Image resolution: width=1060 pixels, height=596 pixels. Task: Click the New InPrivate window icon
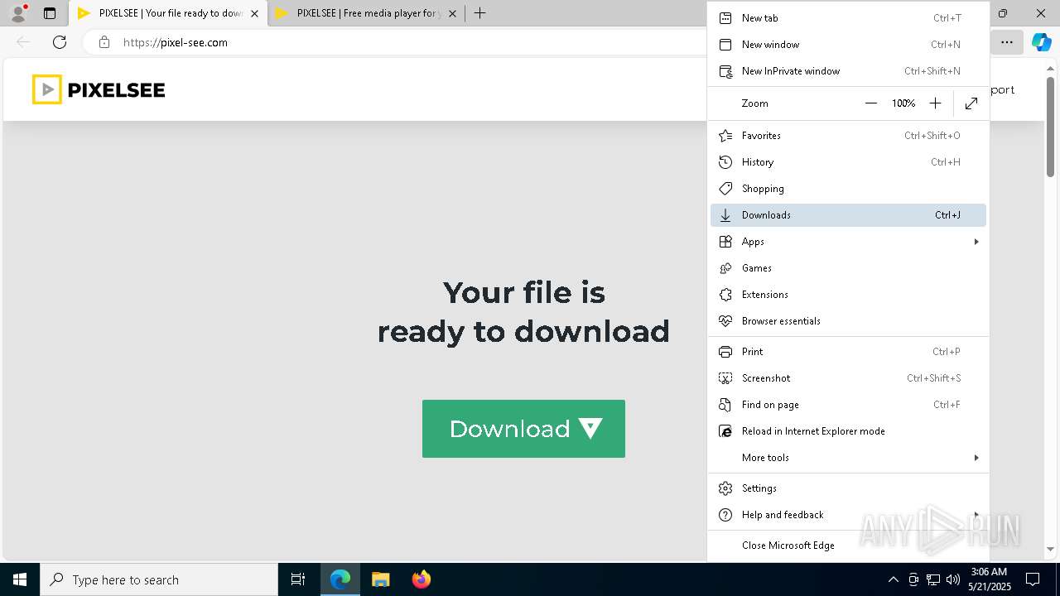(x=725, y=71)
